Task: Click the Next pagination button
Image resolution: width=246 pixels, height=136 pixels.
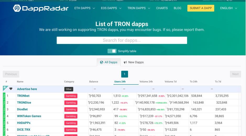Action: point(235,74)
